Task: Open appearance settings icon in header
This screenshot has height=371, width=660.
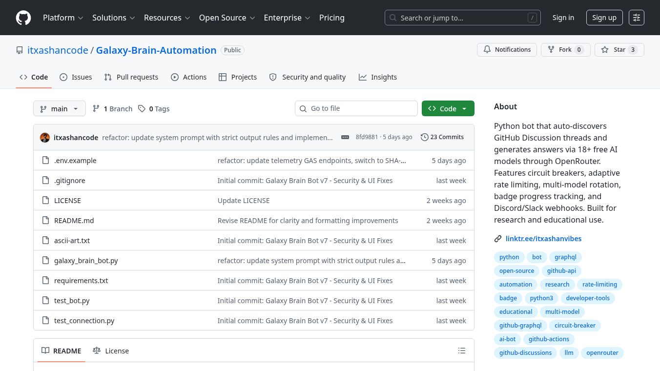Action: 637,18
